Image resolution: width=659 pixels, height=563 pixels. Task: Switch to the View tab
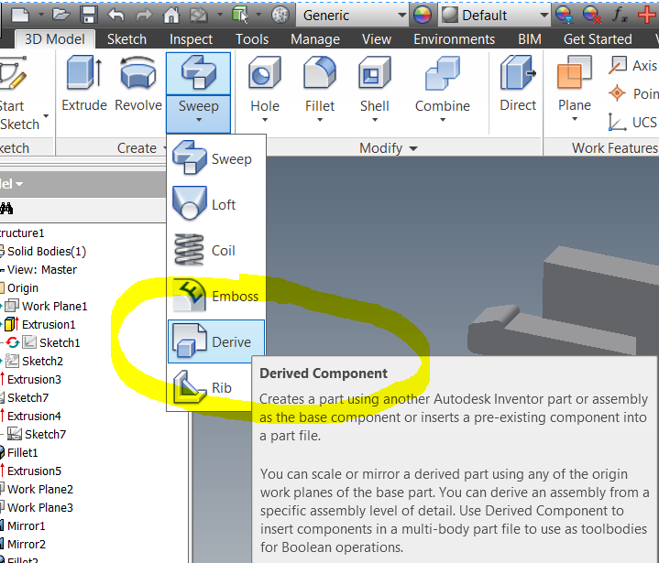pos(377,39)
